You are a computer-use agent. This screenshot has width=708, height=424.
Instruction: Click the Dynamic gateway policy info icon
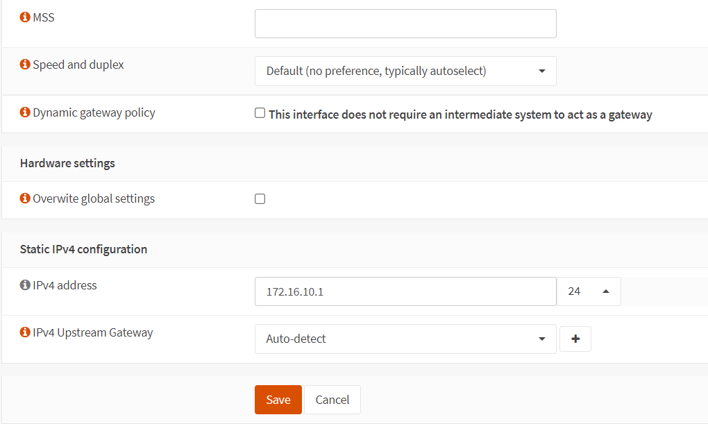[25, 112]
